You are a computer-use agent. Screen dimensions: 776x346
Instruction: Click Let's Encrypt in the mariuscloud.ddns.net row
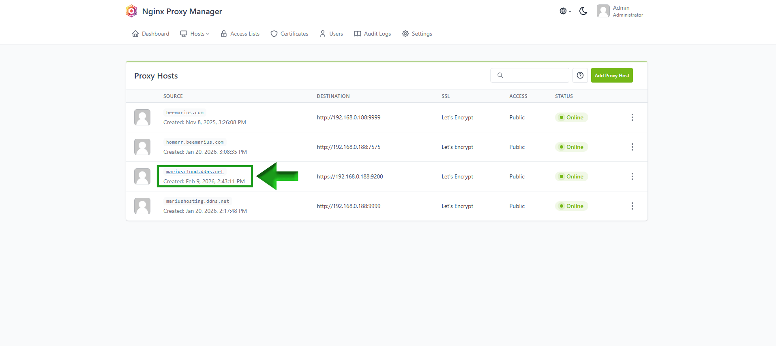tap(457, 176)
